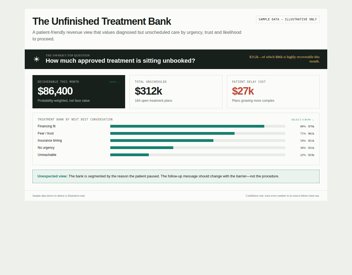The width and height of the screenshot is (352, 275).
Task: Click the Sample data footer disclaimer
Action: pos(59,196)
